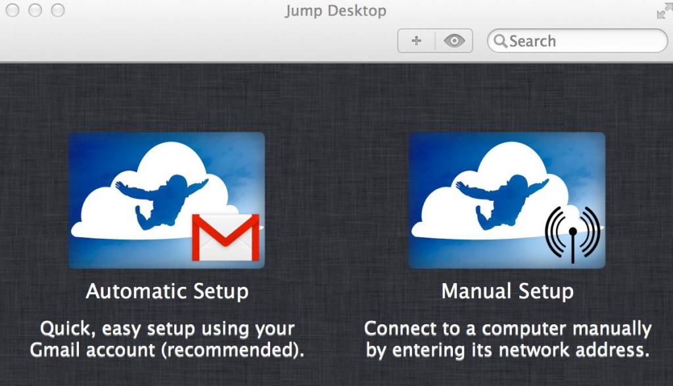Click into the Search field
Image resolution: width=673 pixels, height=386 pixels.
[x=577, y=41]
